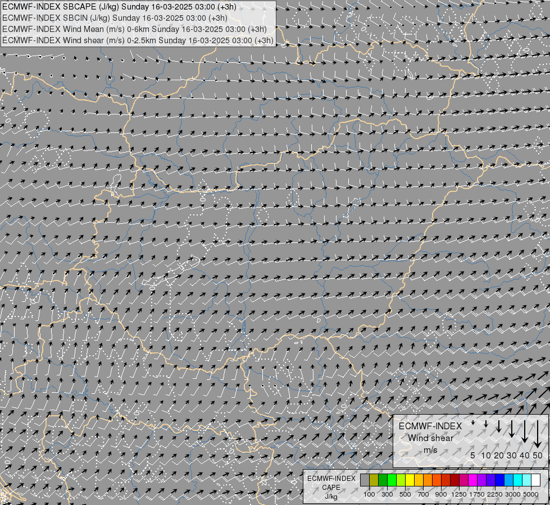The height and width of the screenshot is (505, 550).
Task: Click the Wind shear 0-2.5km title line
Action: pos(138,40)
